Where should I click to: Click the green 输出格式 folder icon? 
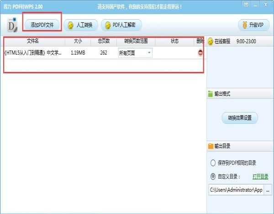(x=211, y=94)
